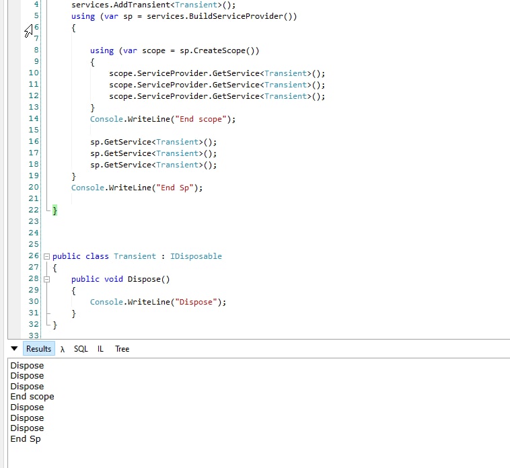
Task: Click line number 24 in the gutter
Action: click(x=34, y=233)
